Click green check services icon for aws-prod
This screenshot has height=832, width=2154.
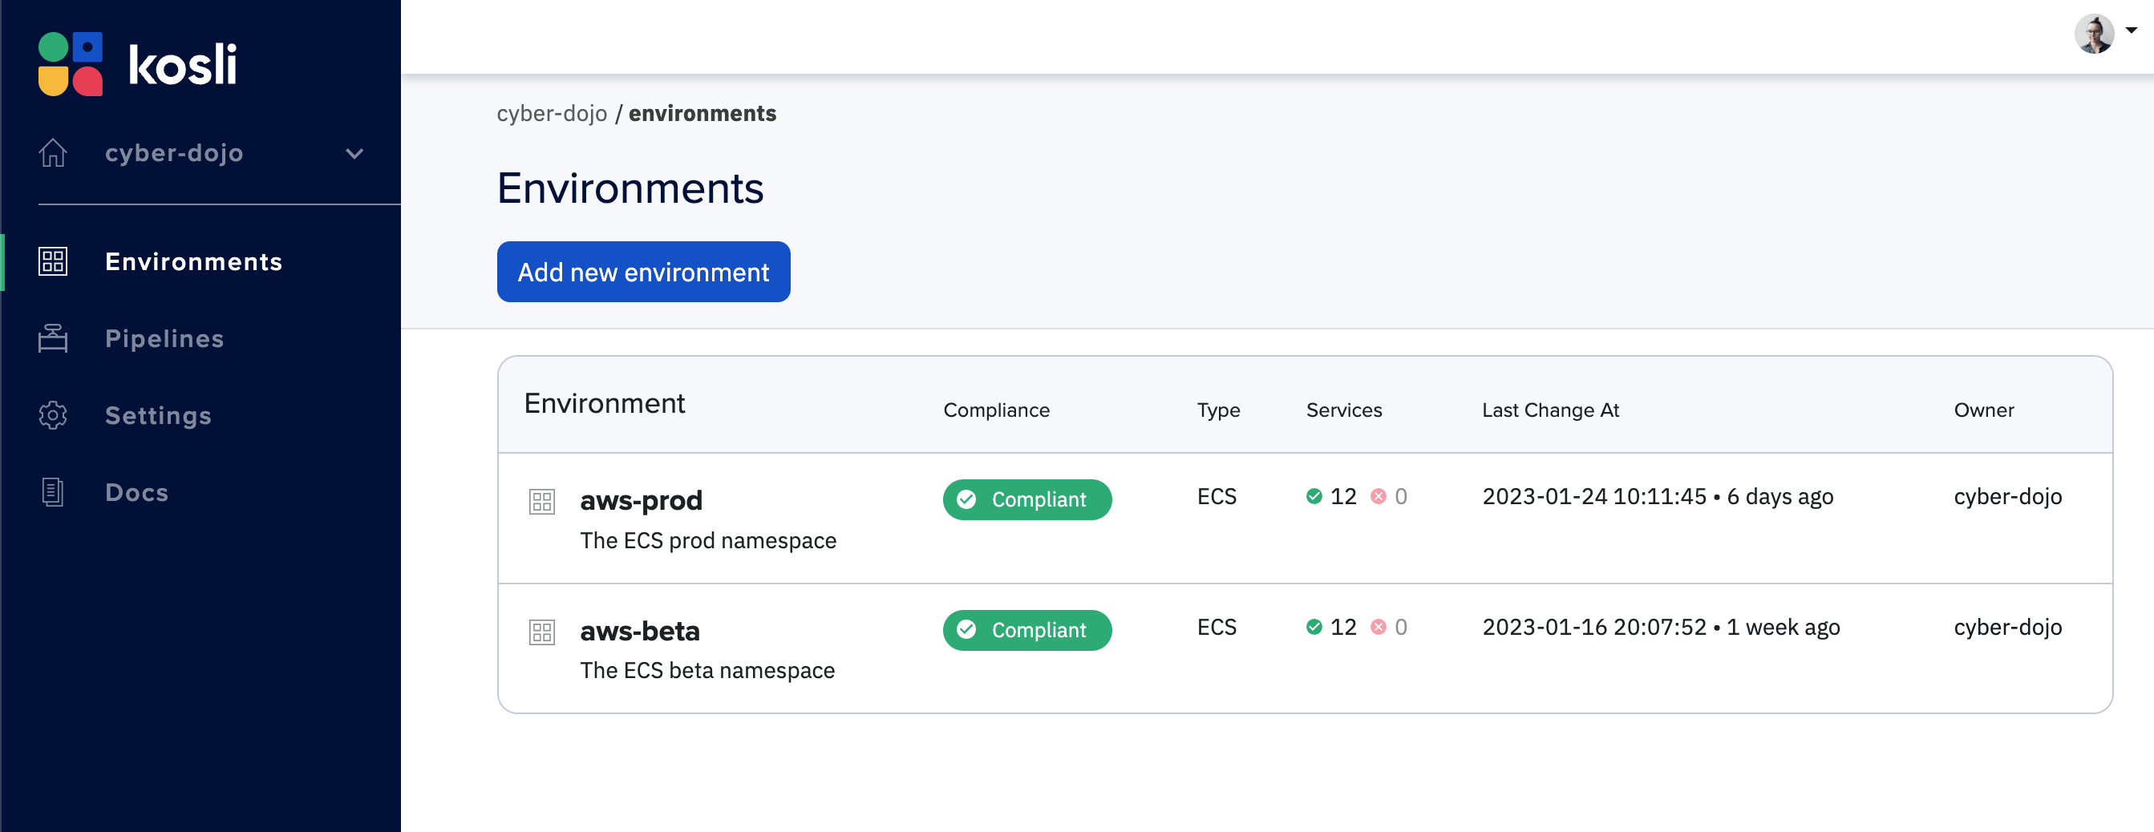click(x=1314, y=497)
